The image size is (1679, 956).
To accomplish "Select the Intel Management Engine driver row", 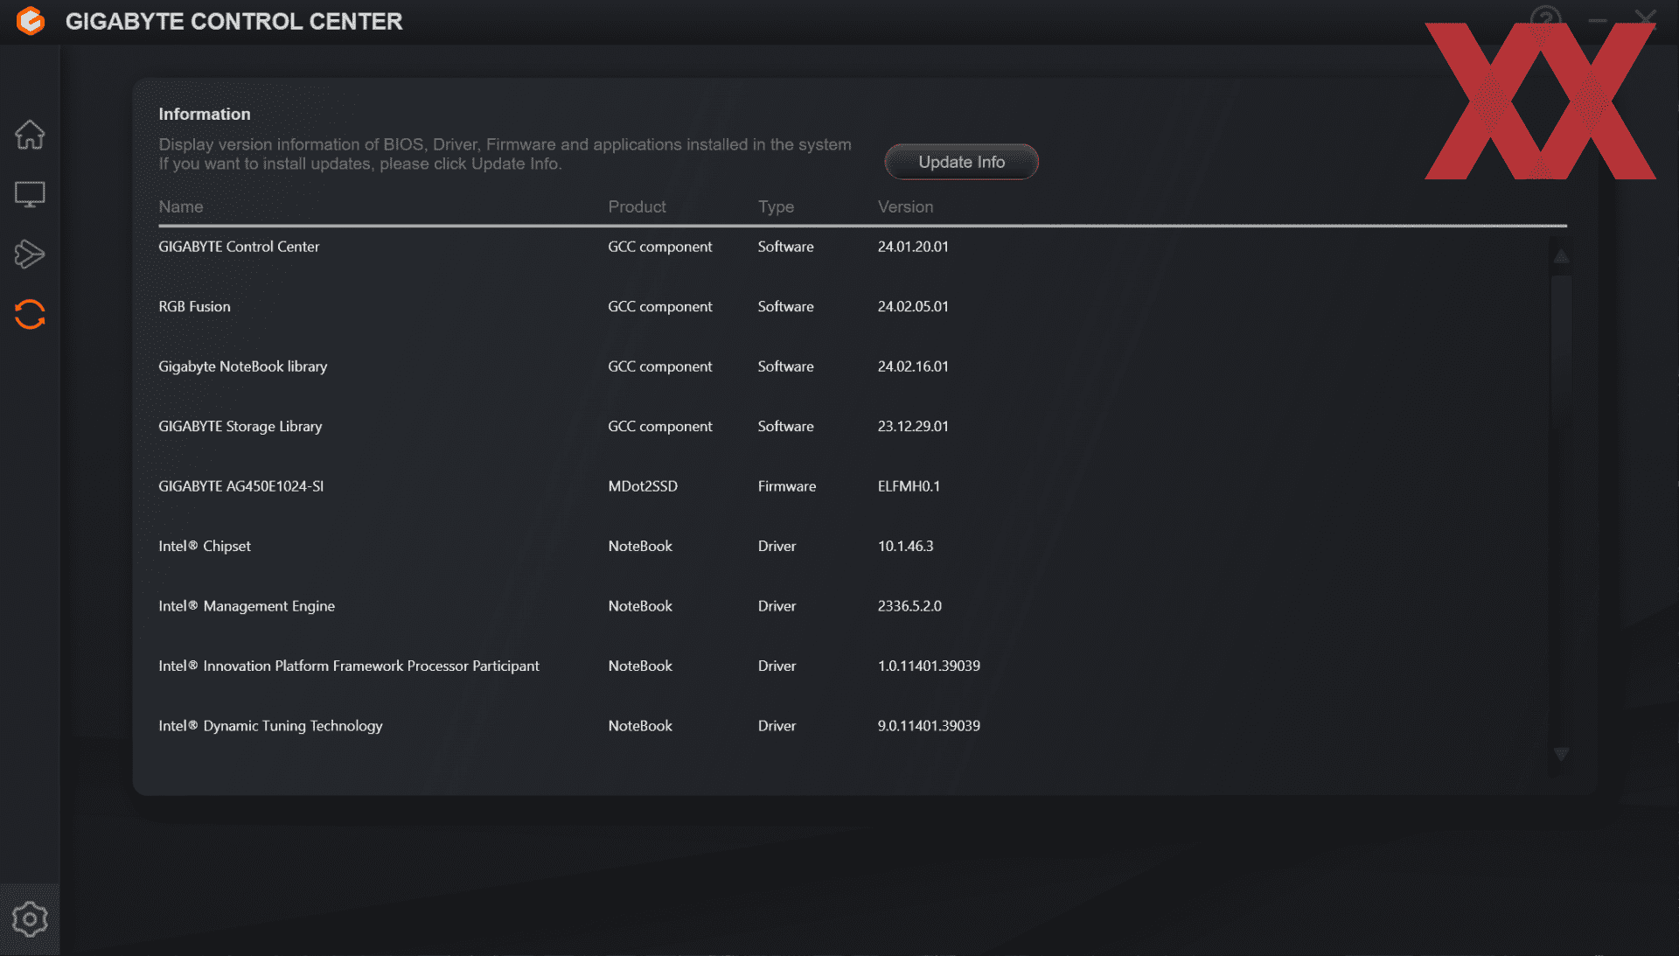I will click(x=247, y=606).
